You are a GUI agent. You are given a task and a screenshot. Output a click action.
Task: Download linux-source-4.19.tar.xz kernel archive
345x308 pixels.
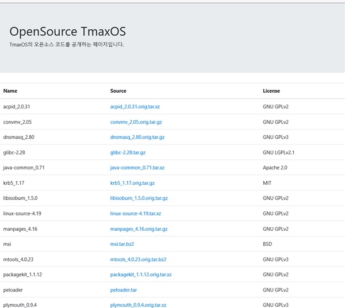(x=135, y=213)
